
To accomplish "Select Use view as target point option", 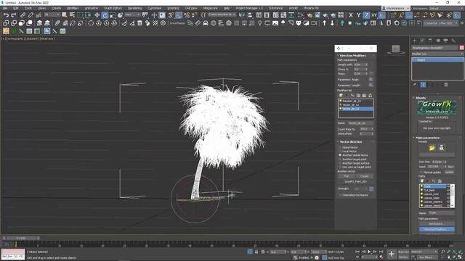I will 340,167.
